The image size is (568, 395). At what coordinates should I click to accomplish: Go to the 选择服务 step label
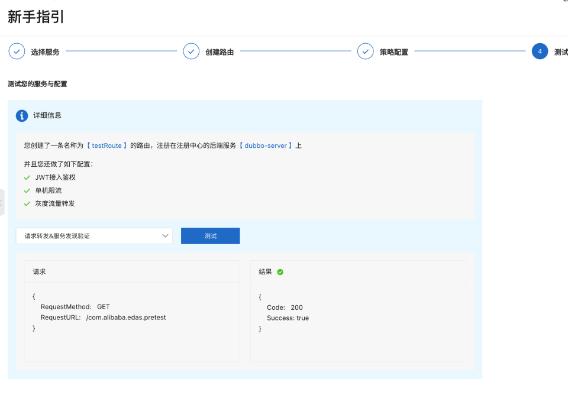coord(46,52)
